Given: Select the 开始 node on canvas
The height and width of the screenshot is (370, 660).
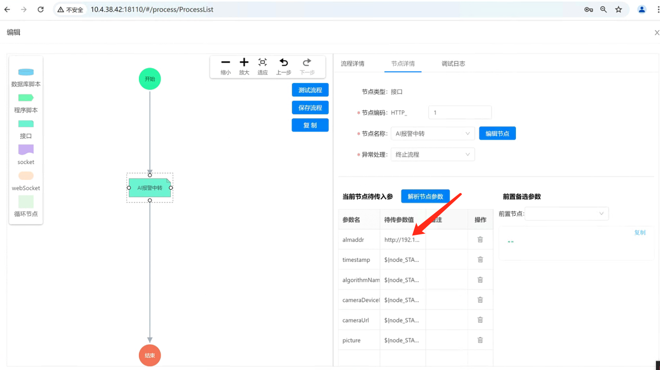Looking at the screenshot, I should (150, 79).
